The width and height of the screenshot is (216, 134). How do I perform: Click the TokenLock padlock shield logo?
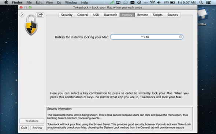(31, 25)
